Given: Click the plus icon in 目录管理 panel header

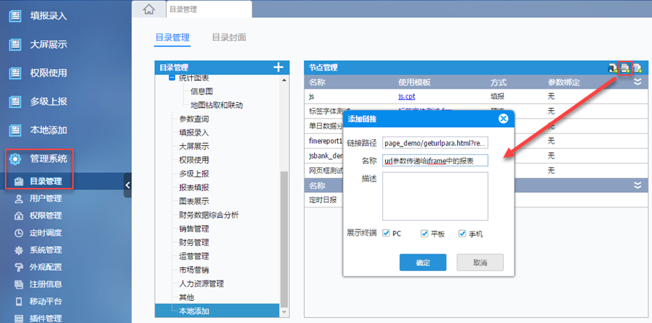Looking at the screenshot, I should tap(278, 67).
